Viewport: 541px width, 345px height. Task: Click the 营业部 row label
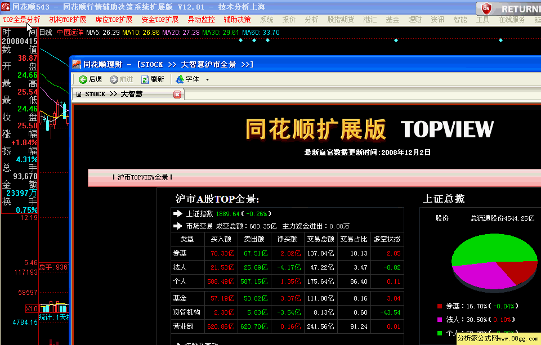click(x=183, y=326)
